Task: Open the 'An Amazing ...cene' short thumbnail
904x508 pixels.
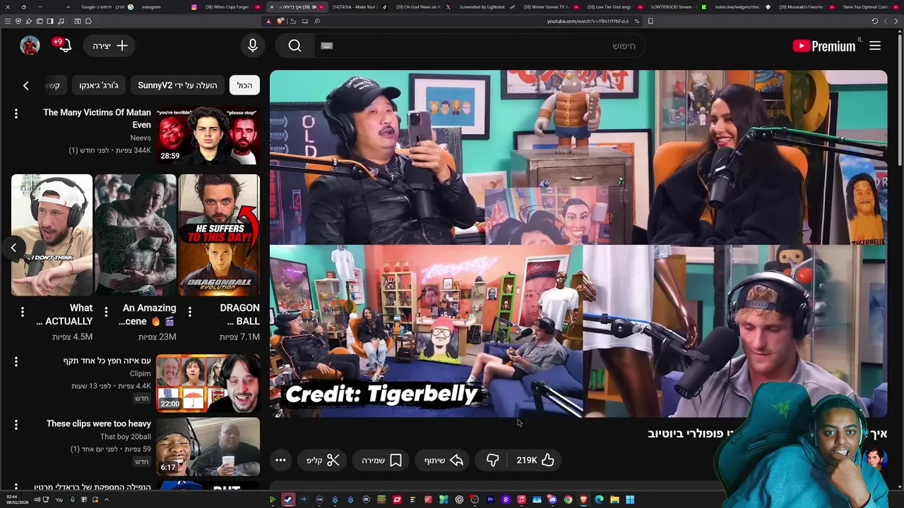Action: tap(136, 235)
